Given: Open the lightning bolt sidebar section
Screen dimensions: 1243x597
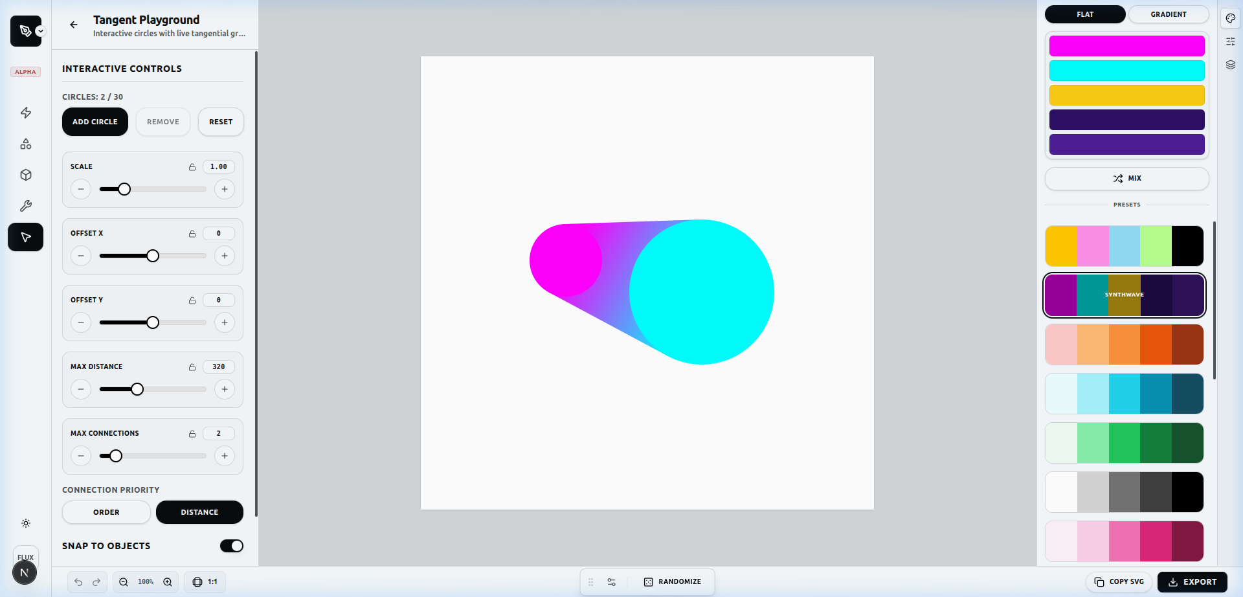Looking at the screenshot, I should (26, 113).
